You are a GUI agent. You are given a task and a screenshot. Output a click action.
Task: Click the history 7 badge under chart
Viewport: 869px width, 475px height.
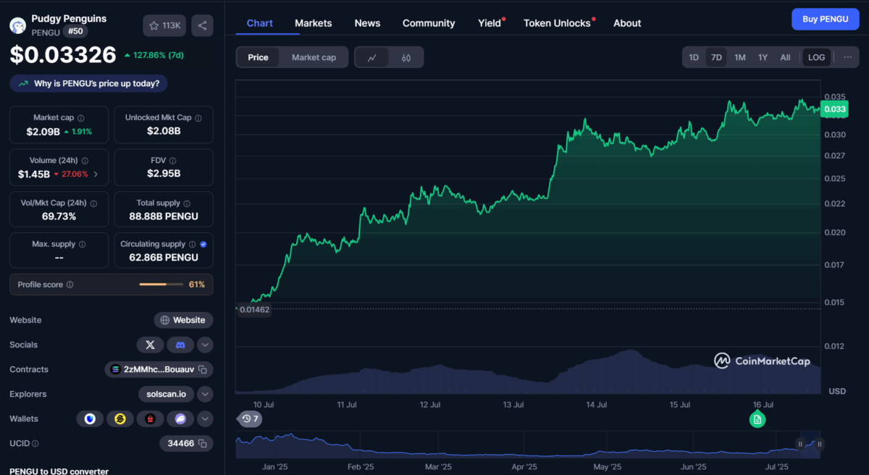click(251, 419)
